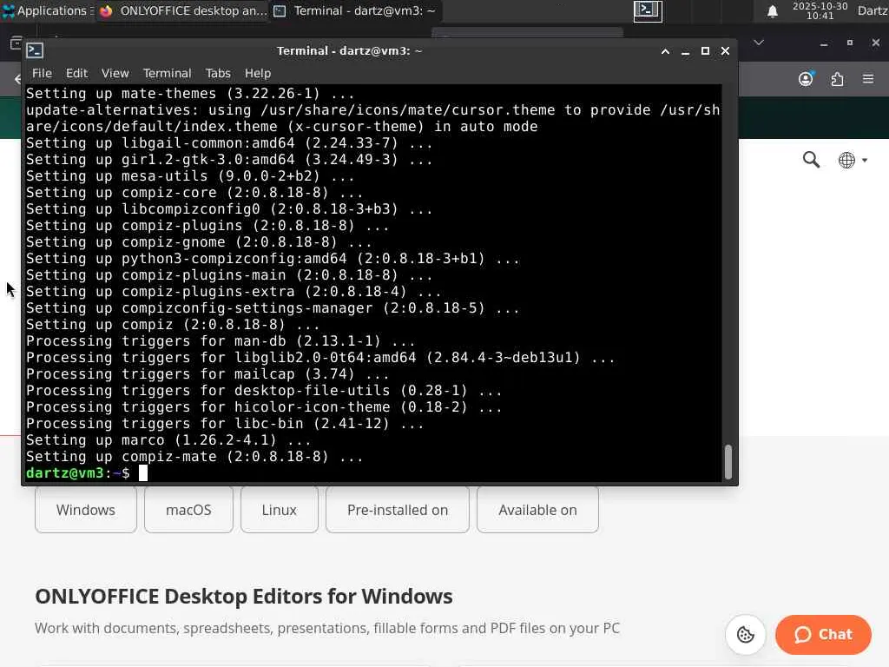Open the Terminal View menu
This screenshot has width=889, height=667.
tap(115, 73)
